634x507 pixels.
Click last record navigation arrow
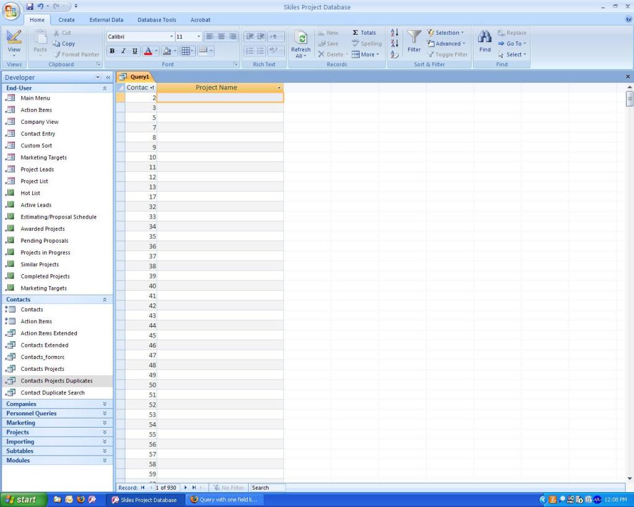(x=194, y=488)
